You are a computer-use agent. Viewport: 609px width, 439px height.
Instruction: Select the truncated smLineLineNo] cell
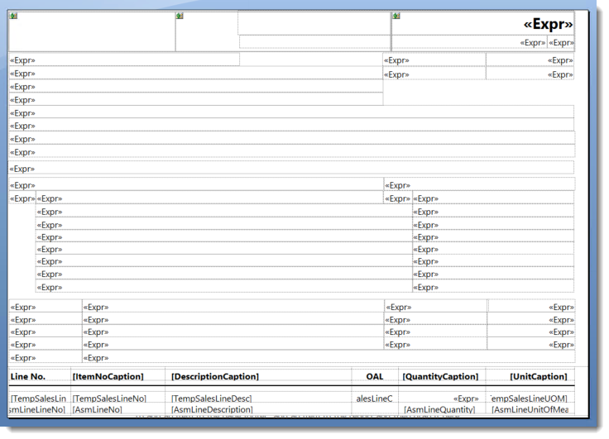pyautogui.click(x=40, y=409)
